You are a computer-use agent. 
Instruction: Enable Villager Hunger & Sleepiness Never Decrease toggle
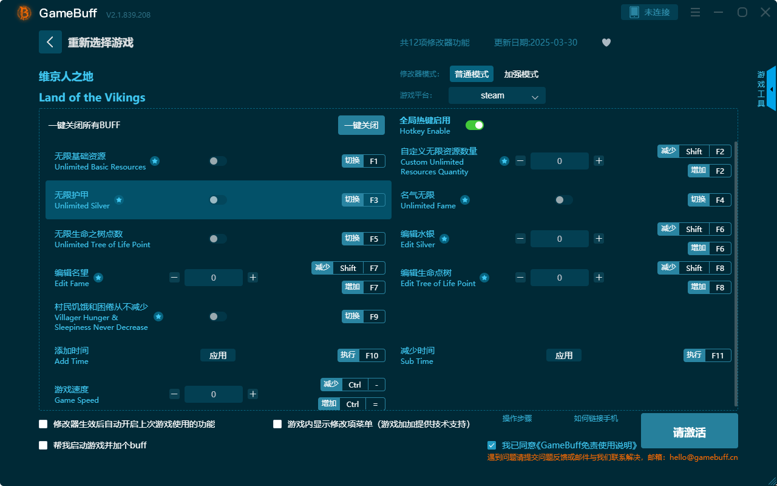tap(218, 317)
